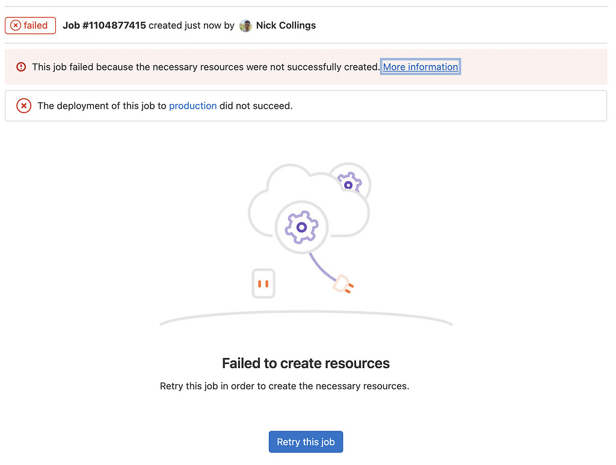Click Nick Collings' name

click(286, 25)
